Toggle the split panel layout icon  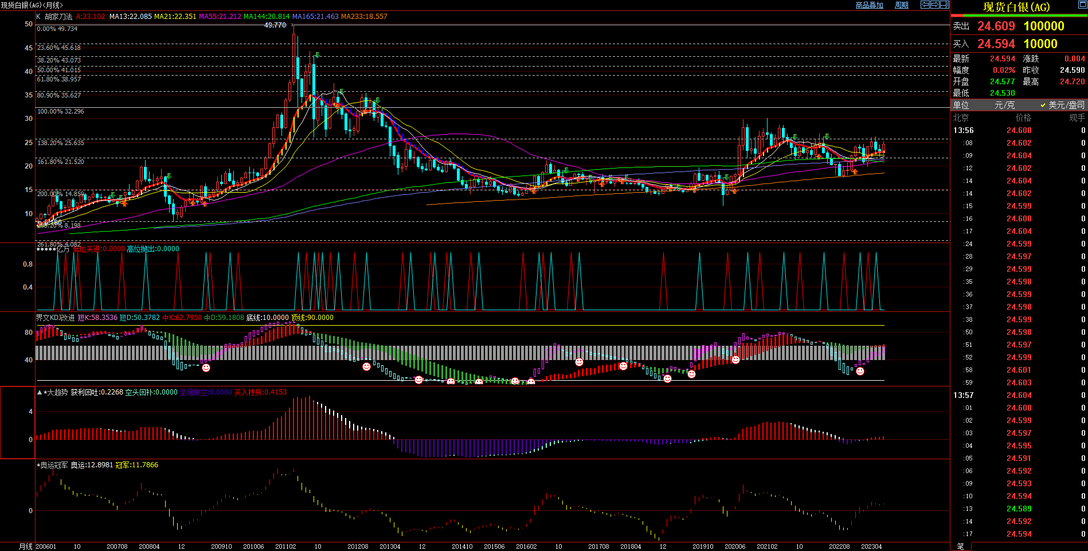[x=944, y=5]
